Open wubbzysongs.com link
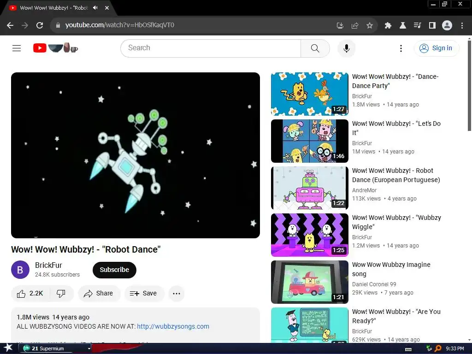 click(173, 326)
